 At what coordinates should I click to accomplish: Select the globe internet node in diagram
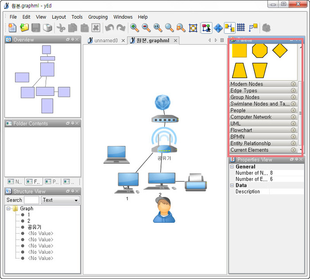163,102
